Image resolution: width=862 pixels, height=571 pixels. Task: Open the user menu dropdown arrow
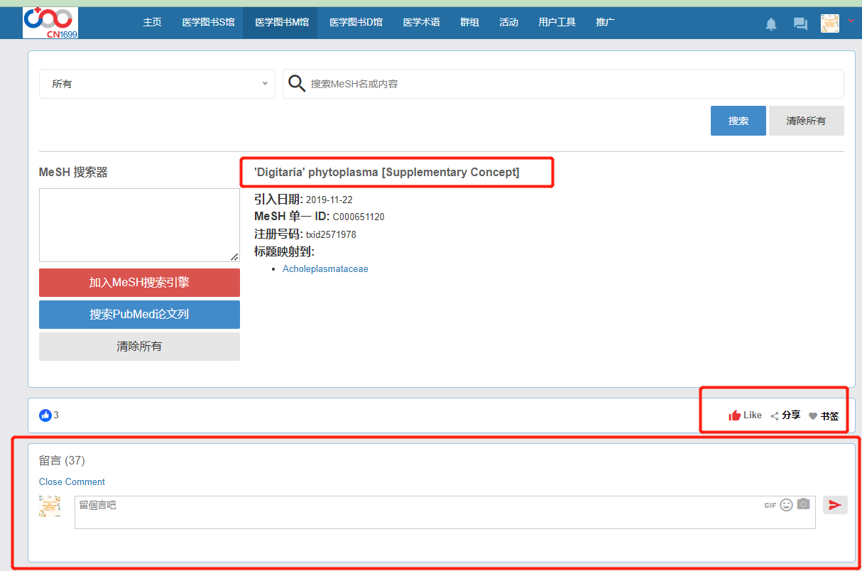(x=851, y=21)
